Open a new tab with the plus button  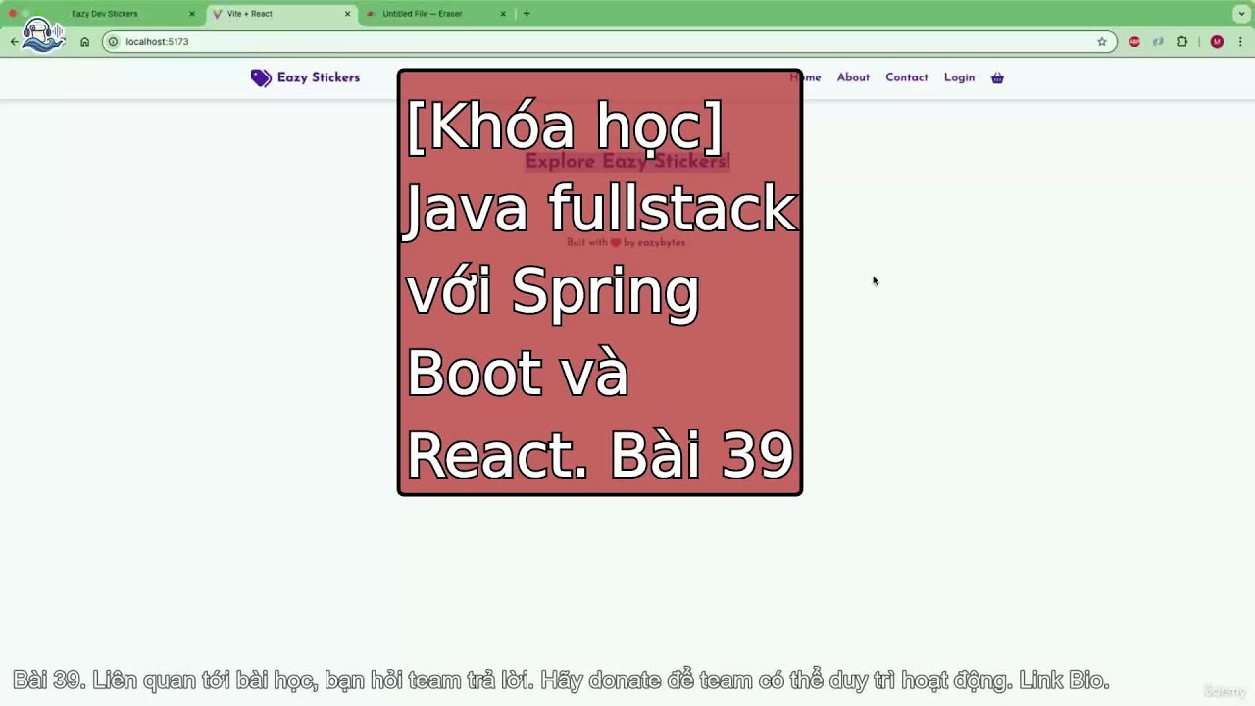527,14
